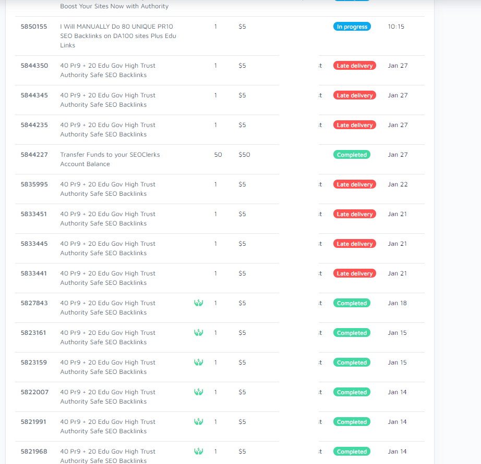Click Late delivery badge for order 5833445
The image size is (481, 464).
click(x=354, y=244)
